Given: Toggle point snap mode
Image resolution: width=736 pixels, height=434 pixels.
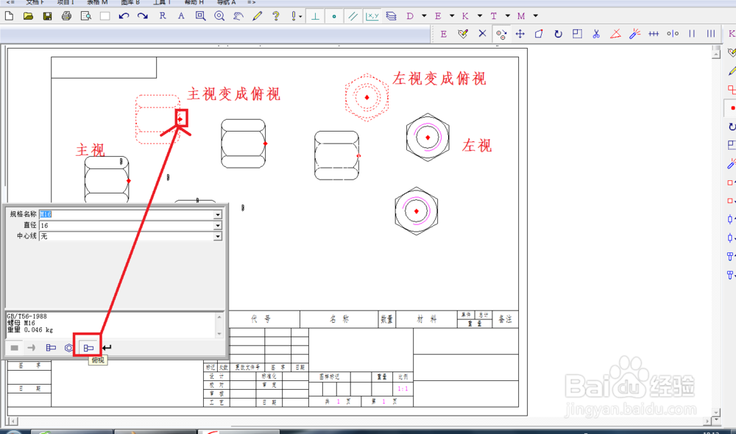Looking at the screenshot, I should point(333,16).
